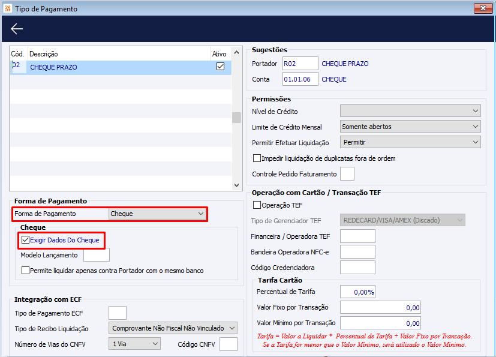Check Impedir liquidação de duplicatas fora de ordem

(257, 158)
